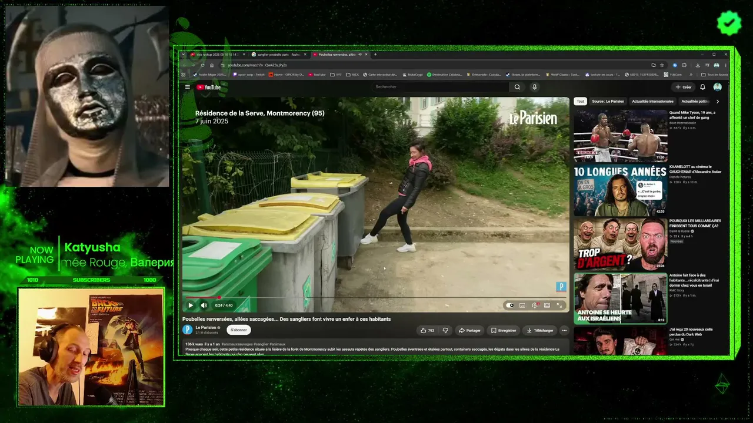Image resolution: width=753 pixels, height=423 pixels.
Task: Open YouTube notifications bell
Action: tap(702, 87)
